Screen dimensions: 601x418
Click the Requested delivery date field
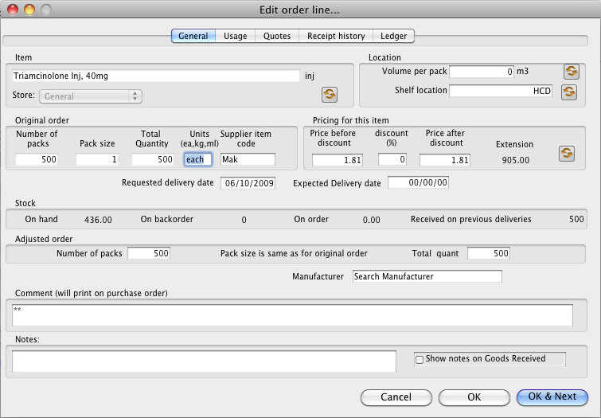click(x=248, y=183)
